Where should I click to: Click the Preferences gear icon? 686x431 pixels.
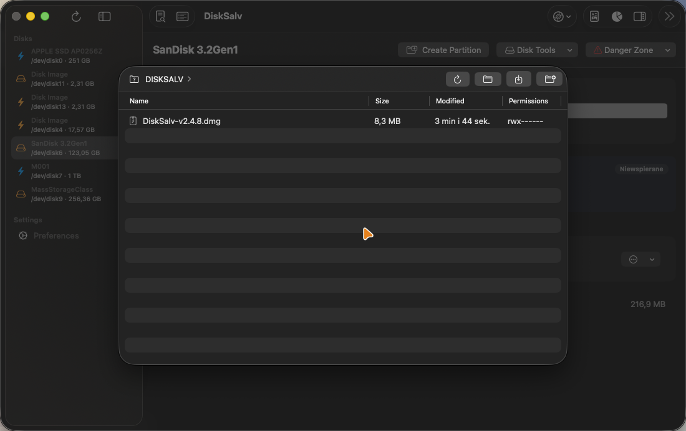pos(23,235)
